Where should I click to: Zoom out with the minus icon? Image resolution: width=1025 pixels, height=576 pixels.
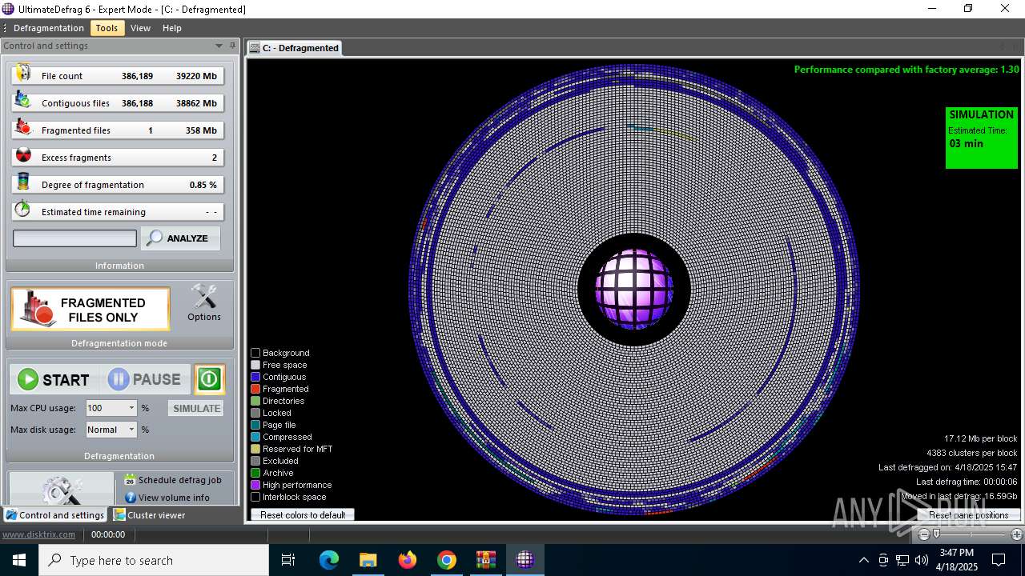pyautogui.click(x=924, y=534)
